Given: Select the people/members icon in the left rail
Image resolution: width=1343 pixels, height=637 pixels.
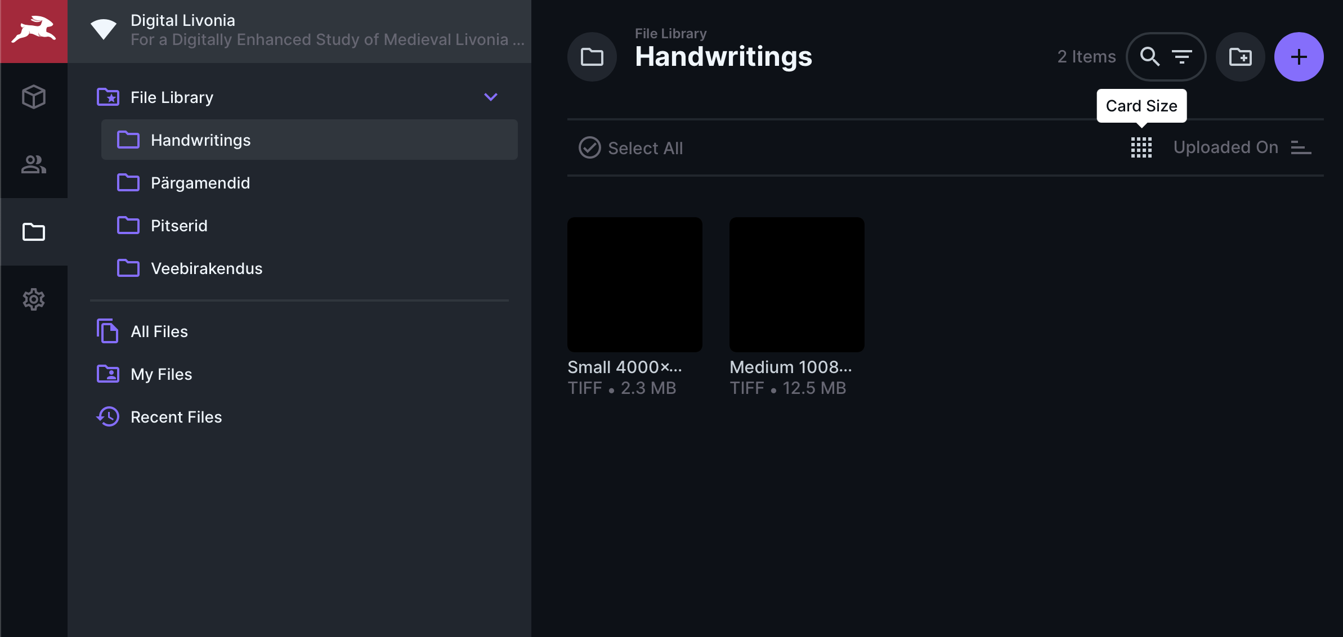Looking at the screenshot, I should point(34,164).
